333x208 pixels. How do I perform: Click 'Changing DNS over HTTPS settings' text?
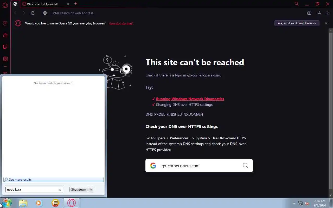point(184,105)
